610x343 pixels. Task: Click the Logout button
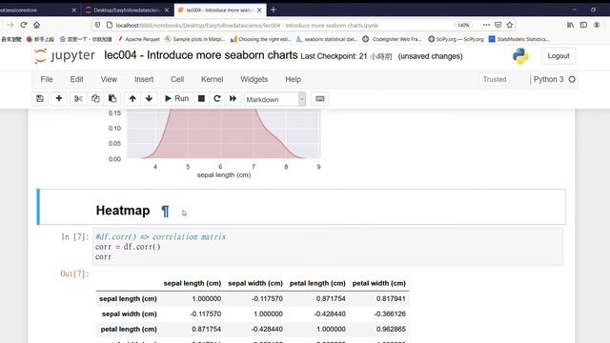[559, 56]
